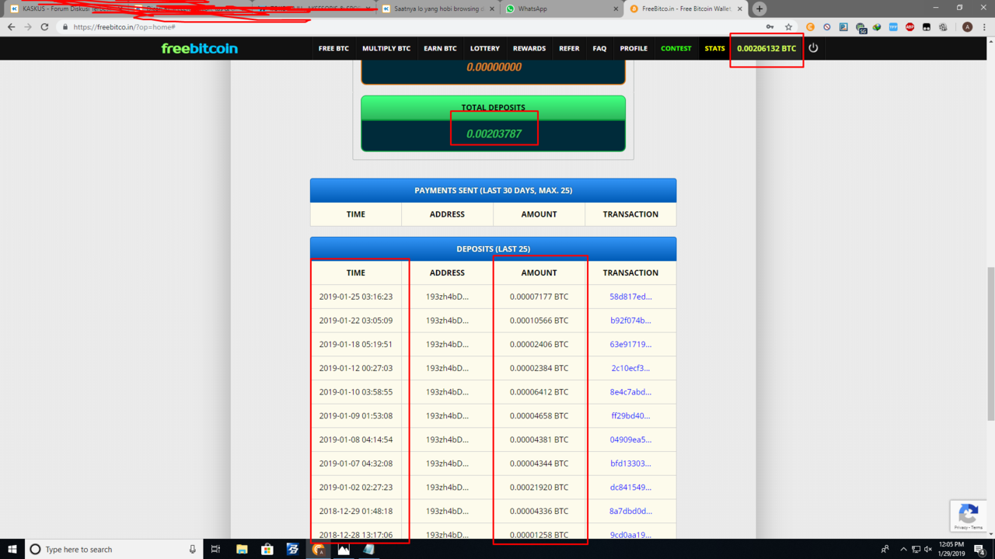
Task: Click the PAYMENTS SENT table header
Action: (x=493, y=190)
